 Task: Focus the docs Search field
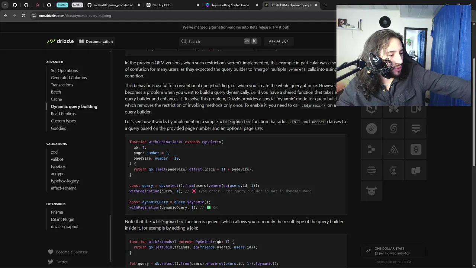pos(219,41)
